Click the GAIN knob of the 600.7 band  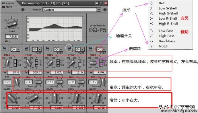coord(33,98)
